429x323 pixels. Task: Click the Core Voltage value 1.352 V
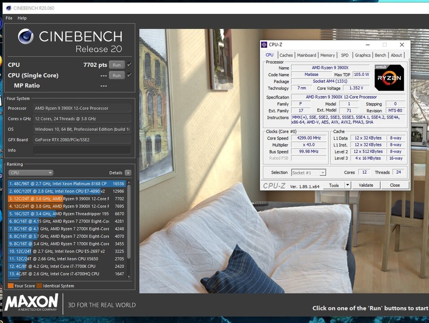pos(356,88)
